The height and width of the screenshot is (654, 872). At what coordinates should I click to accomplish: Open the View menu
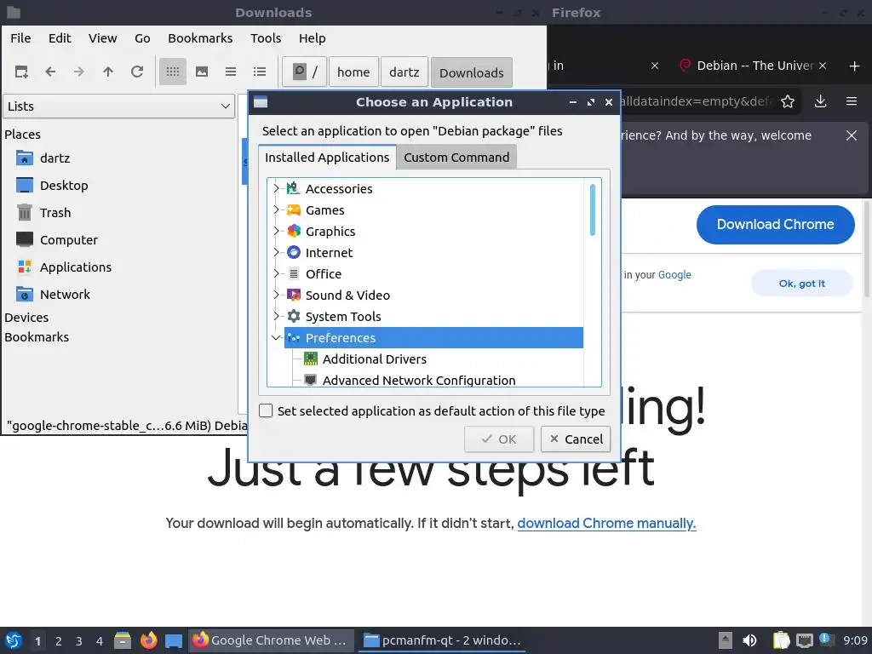pyautogui.click(x=102, y=38)
